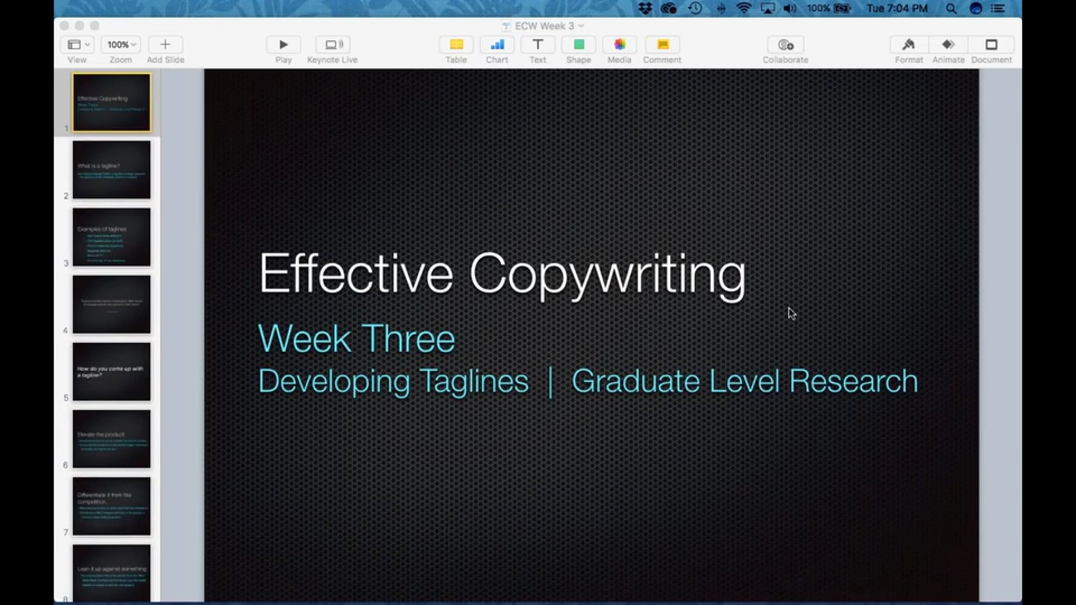Add a Comment
The image size is (1076, 605).
(662, 45)
